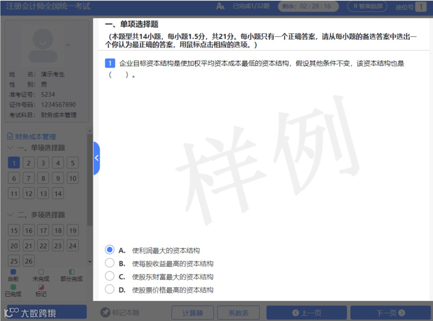This screenshot has width=433, height=321.
Task: Go to question 1 in navigator
Action: [x=14, y=163]
